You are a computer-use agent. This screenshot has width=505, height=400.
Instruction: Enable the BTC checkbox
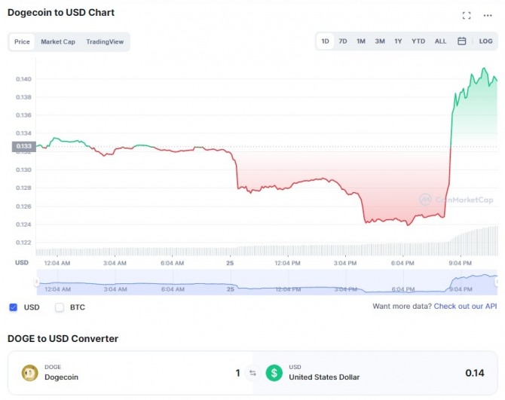(60, 307)
